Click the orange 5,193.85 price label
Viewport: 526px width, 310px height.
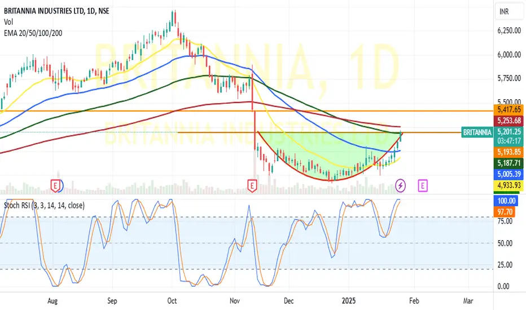coord(509,152)
